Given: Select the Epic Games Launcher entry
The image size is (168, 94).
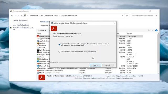Looking at the screenshot, I should coord(43,50).
